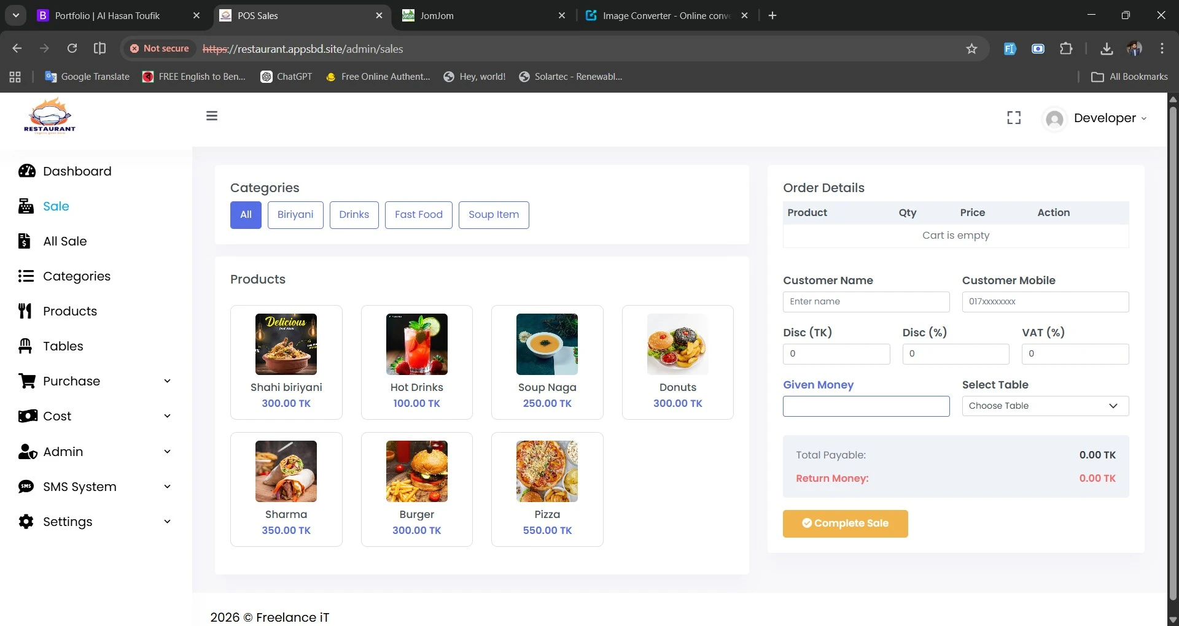Open browser extensions puzzle icon
Viewport: 1179px width, 626px height.
(1066, 48)
